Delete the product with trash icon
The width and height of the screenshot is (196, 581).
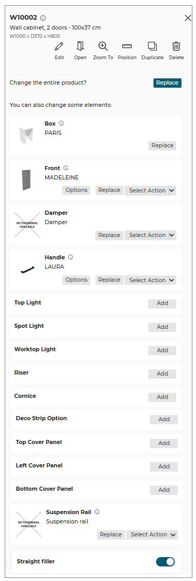176,46
